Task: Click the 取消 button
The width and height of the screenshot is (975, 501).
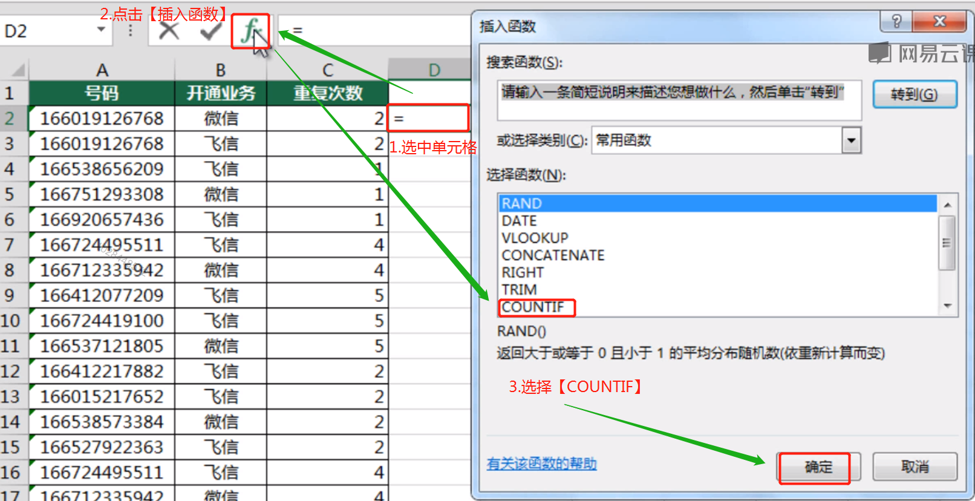Action: click(x=915, y=467)
